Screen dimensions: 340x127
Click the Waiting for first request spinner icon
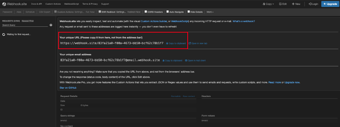tap(4, 34)
